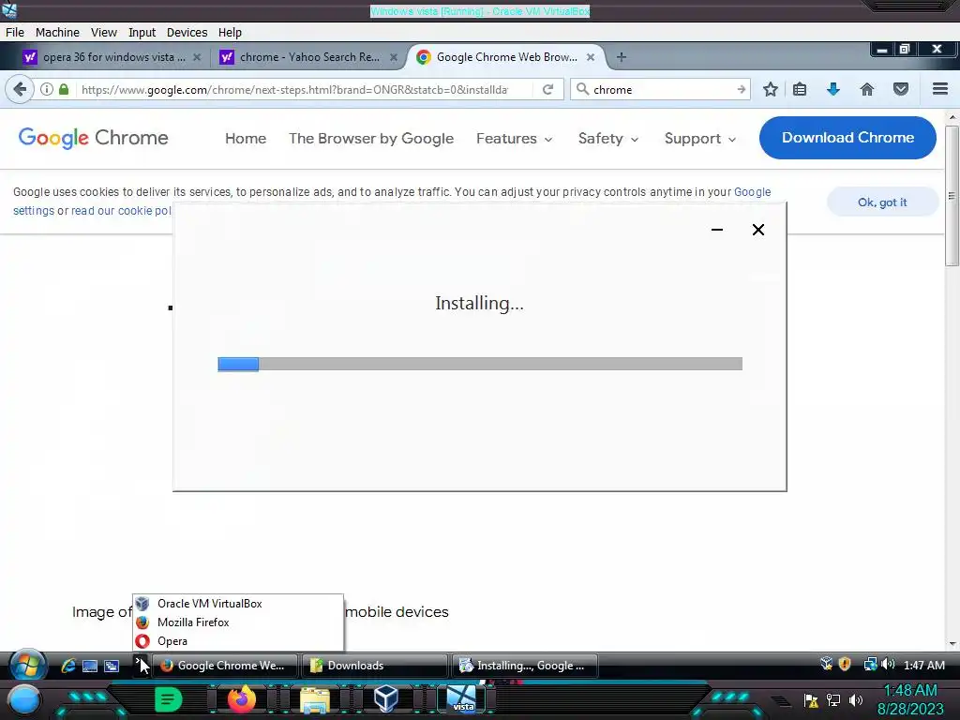Open Installing..., Google taskbar button

pyautogui.click(x=525, y=666)
